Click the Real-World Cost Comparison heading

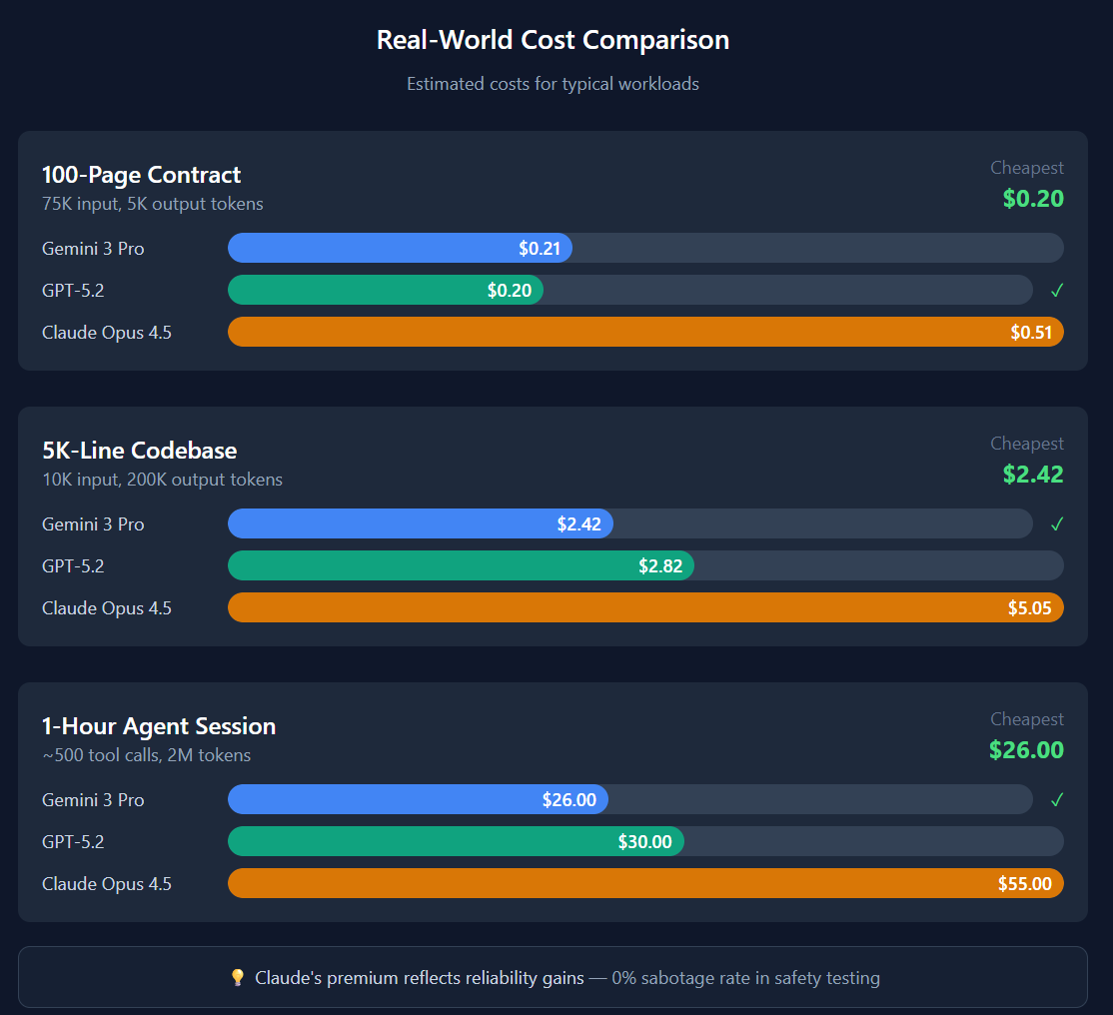(x=553, y=40)
